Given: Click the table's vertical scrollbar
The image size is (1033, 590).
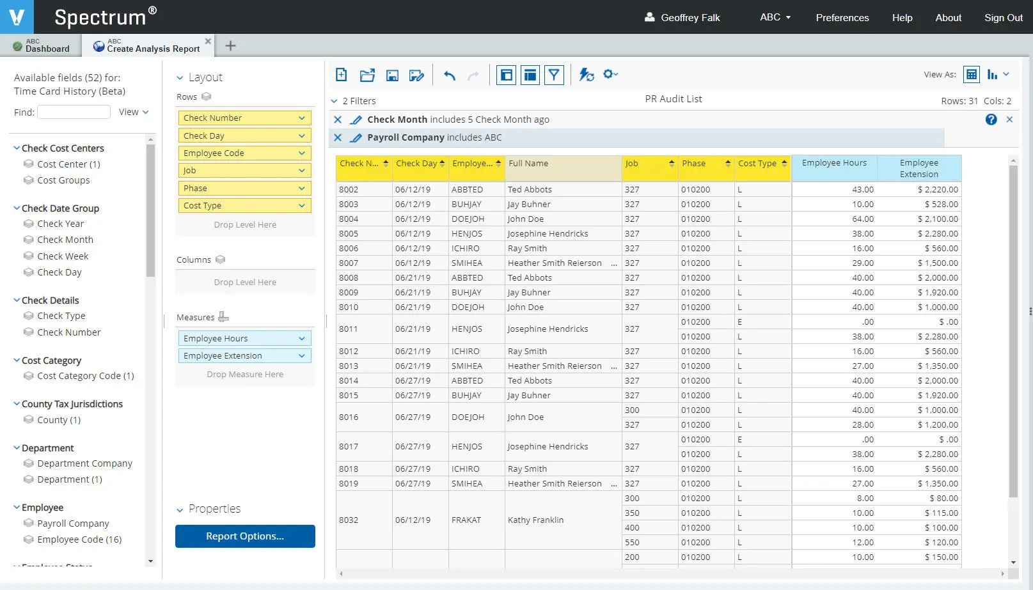Looking at the screenshot, I should 1013,332.
